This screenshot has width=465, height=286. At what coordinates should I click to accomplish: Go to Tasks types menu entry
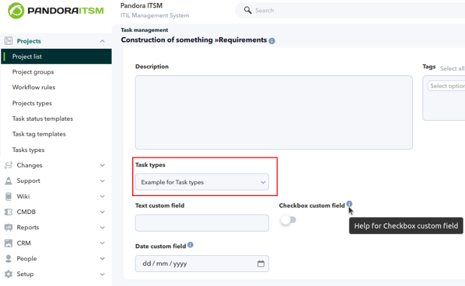(x=28, y=150)
